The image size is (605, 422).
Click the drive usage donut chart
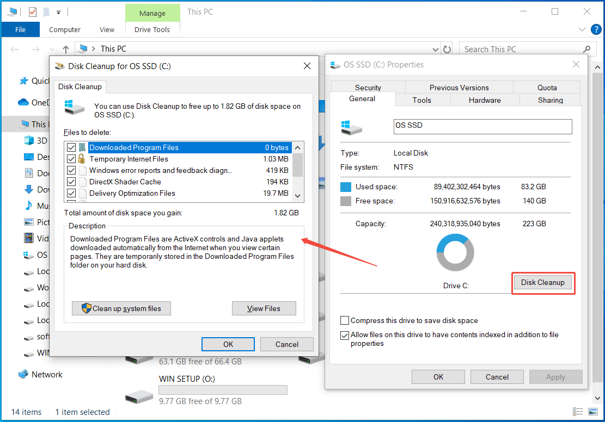[455, 253]
